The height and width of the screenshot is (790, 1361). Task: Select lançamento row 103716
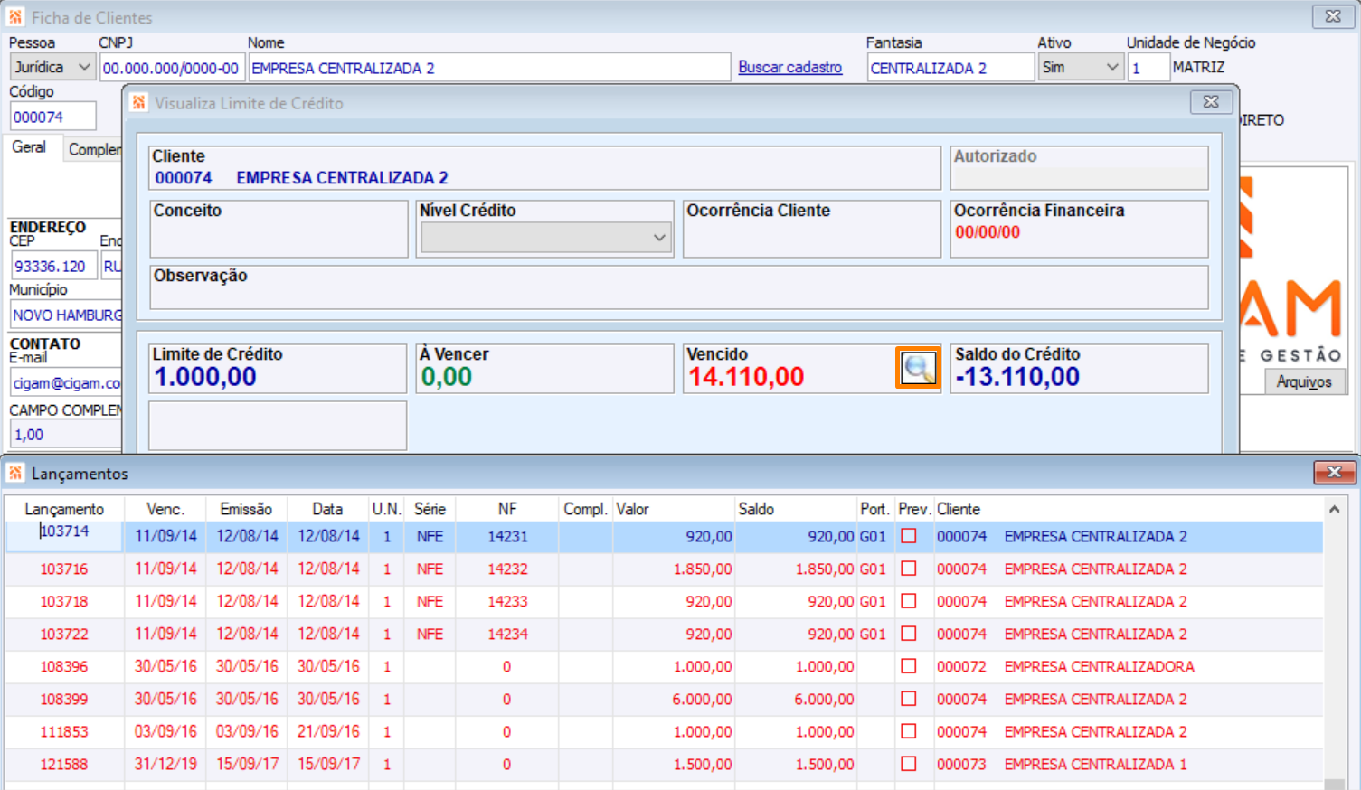(x=63, y=569)
